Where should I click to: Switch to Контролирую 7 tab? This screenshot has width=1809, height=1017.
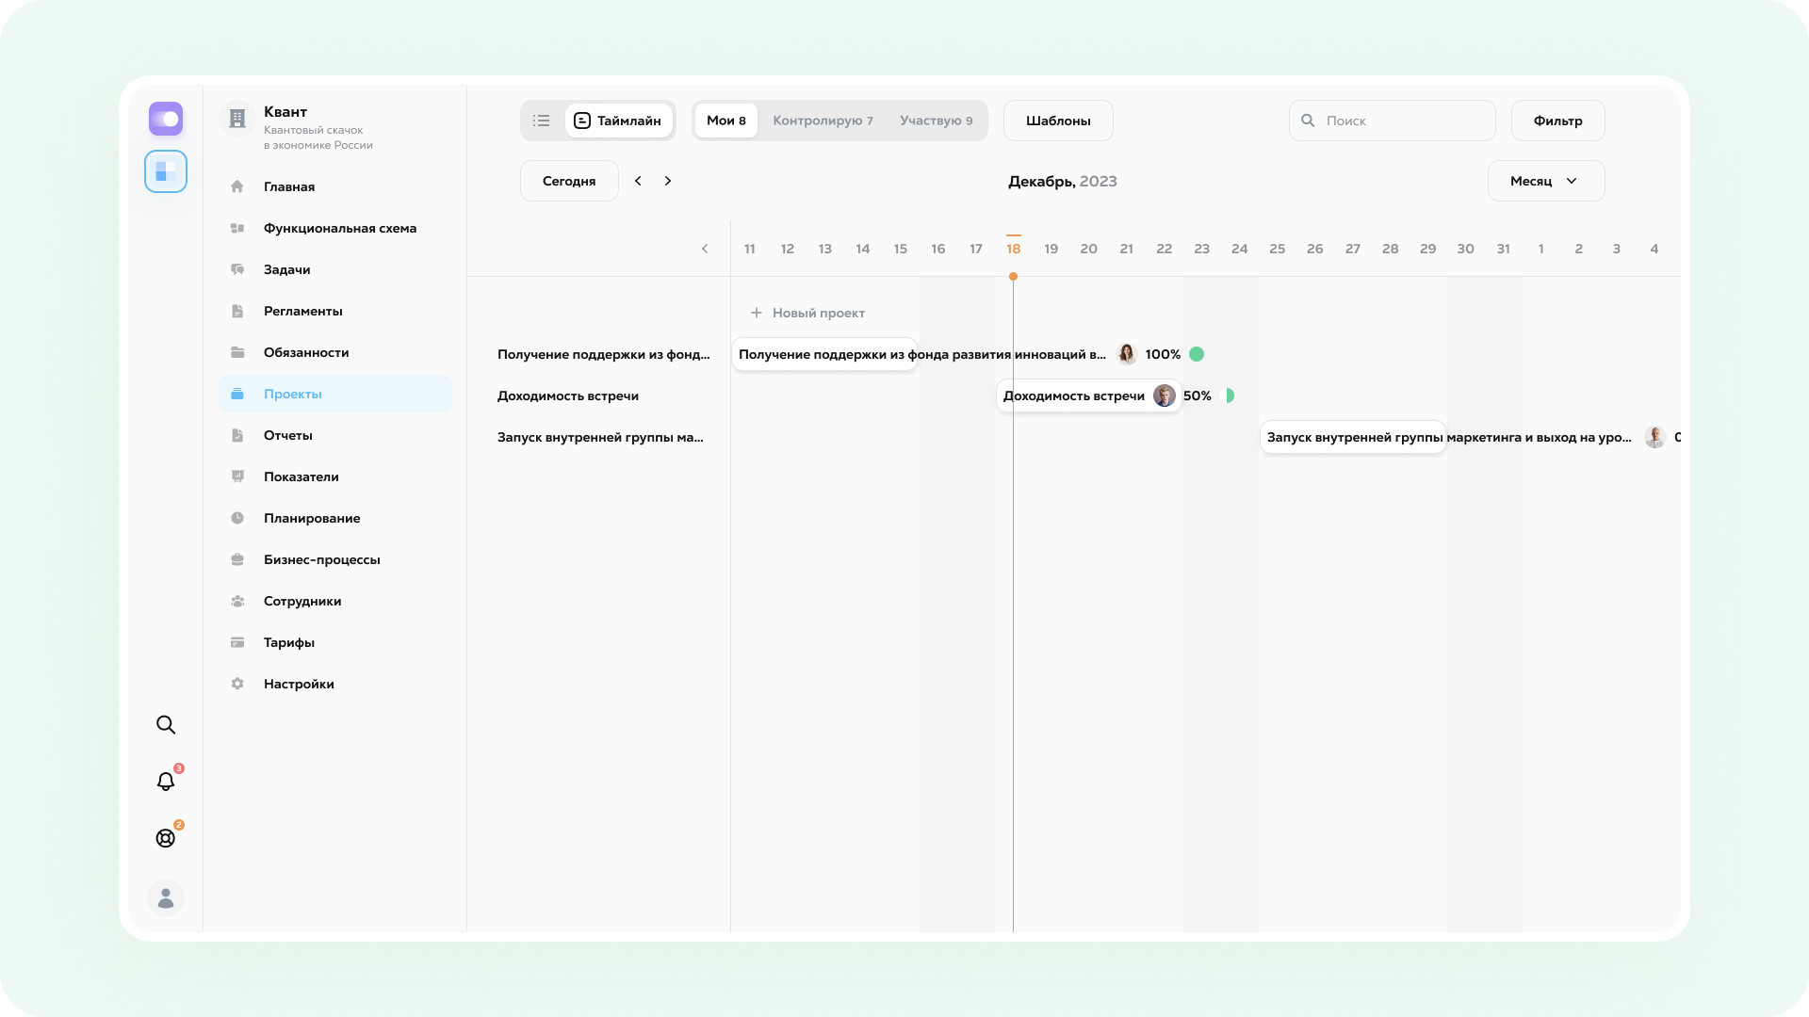[823, 121]
